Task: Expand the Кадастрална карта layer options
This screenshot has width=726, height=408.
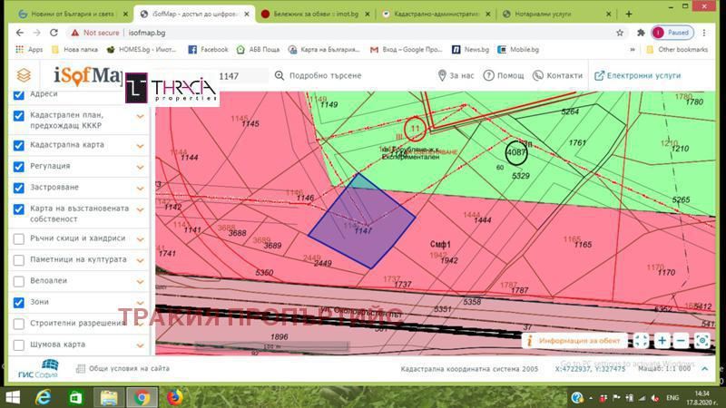Action: point(140,146)
